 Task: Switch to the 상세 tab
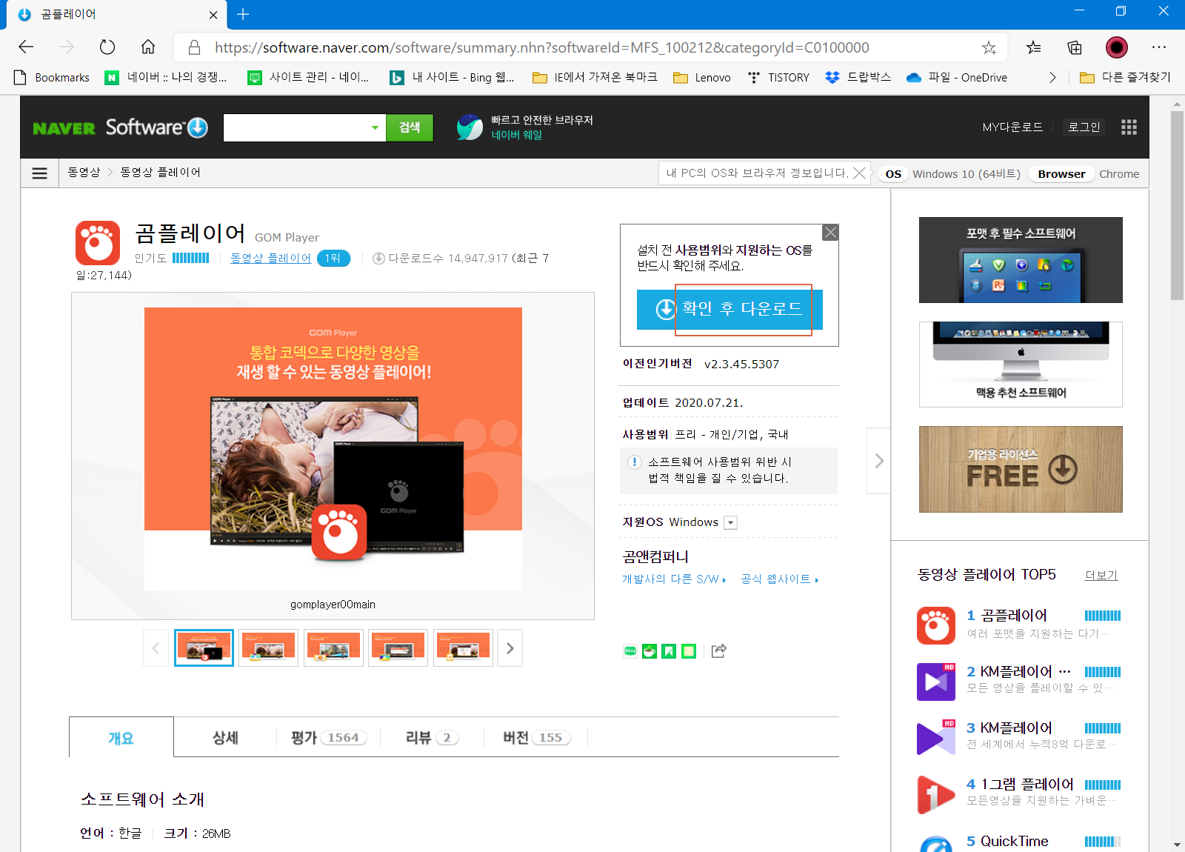pos(225,737)
